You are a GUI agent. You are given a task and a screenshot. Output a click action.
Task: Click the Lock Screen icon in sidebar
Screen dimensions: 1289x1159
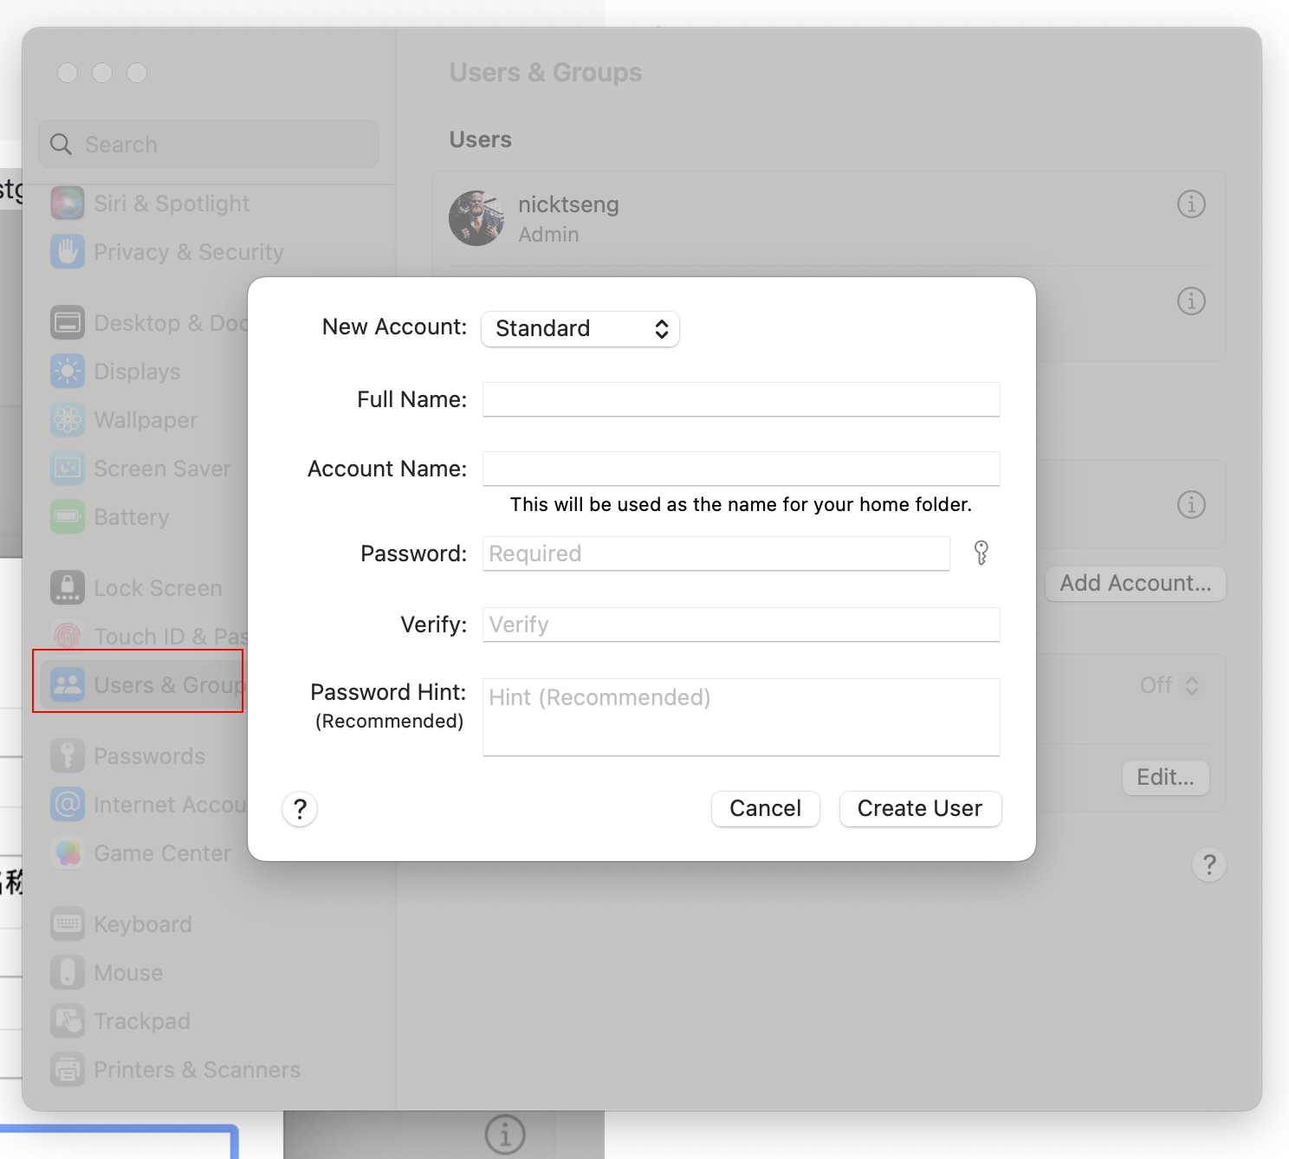tap(68, 588)
